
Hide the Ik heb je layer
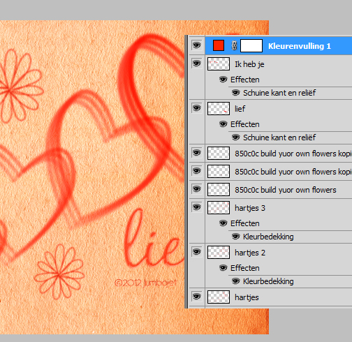(x=196, y=64)
